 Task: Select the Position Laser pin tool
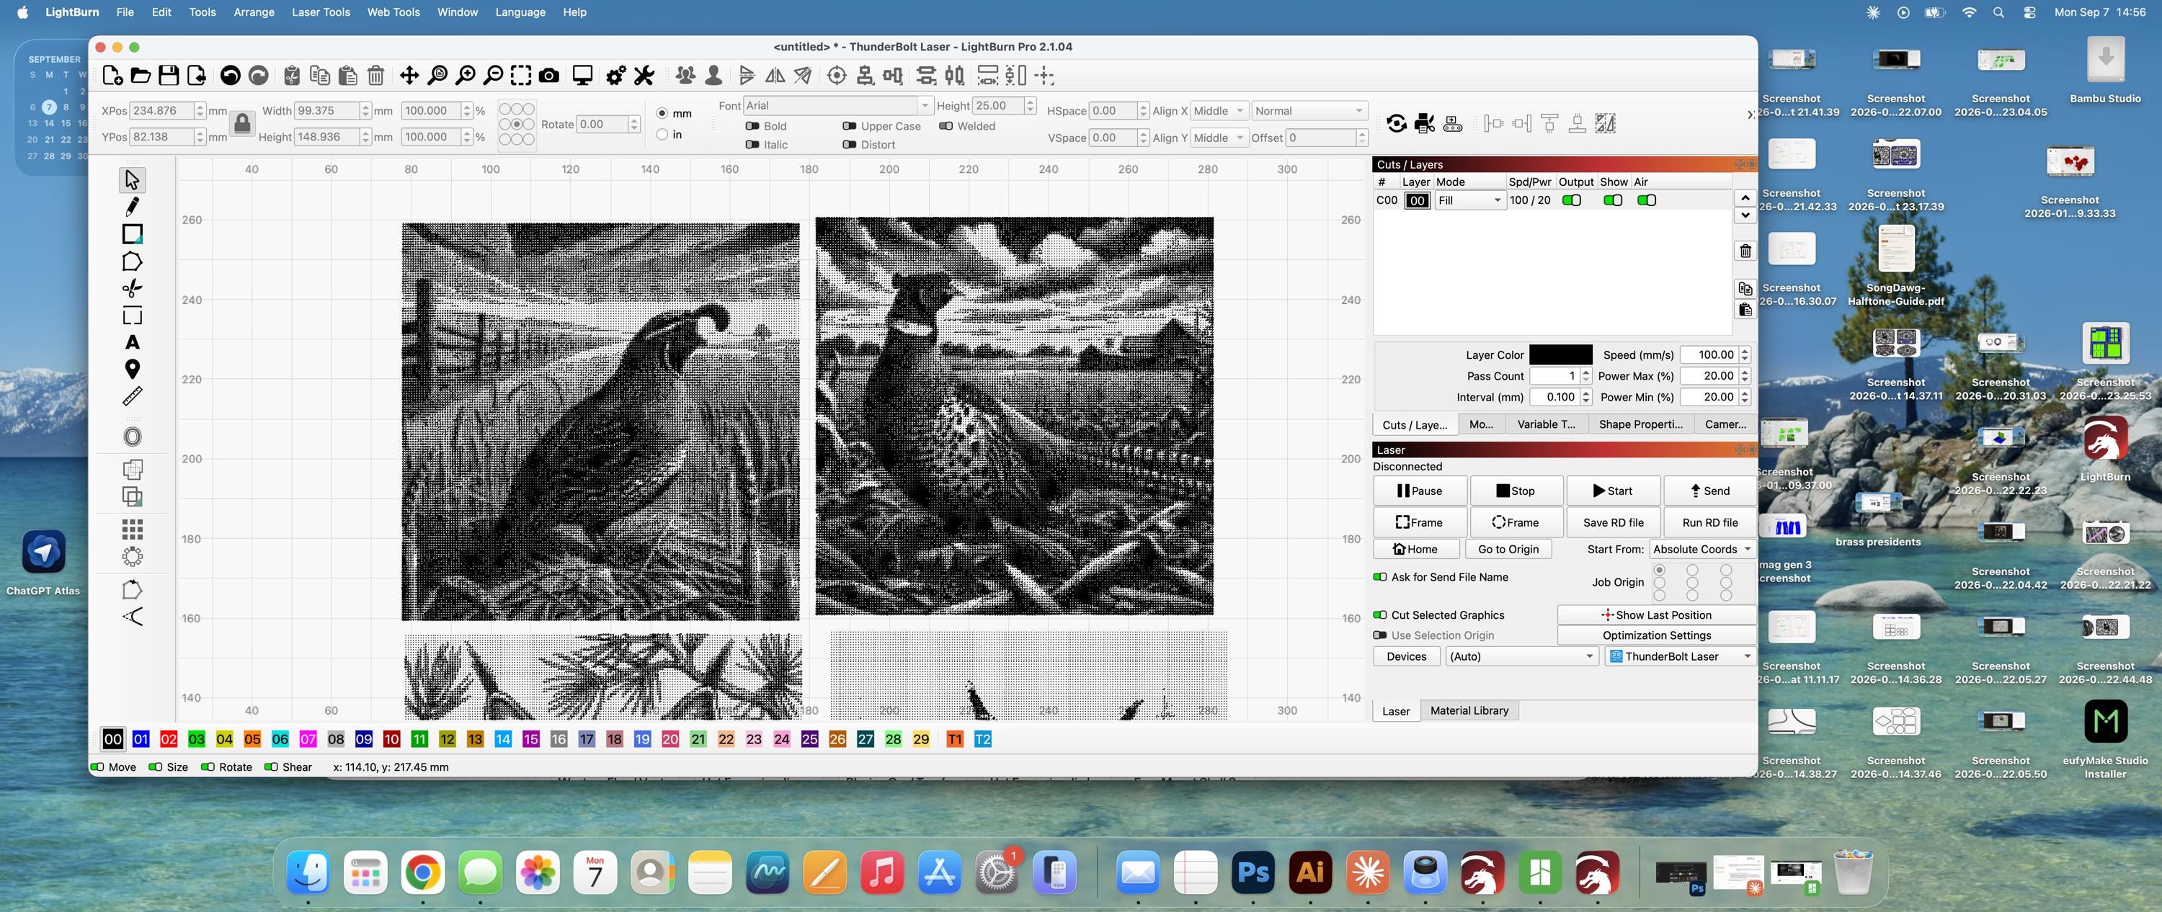(x=132, y=369)
